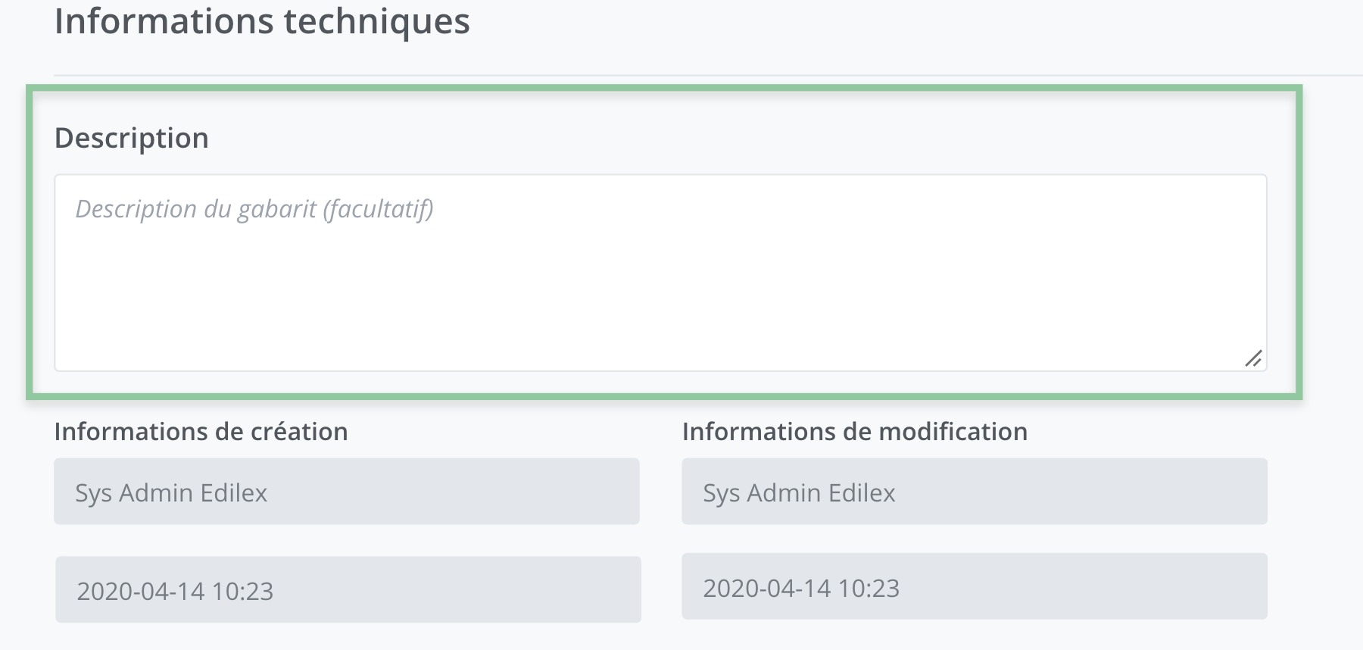The image size is (1363, 650).
Task: Select the creation date field
Action: 348,590
